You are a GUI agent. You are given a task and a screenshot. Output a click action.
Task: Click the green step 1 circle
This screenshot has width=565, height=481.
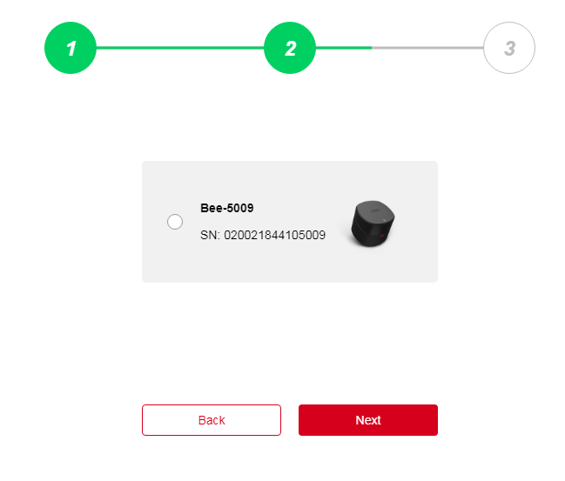[x=71, y=48]
